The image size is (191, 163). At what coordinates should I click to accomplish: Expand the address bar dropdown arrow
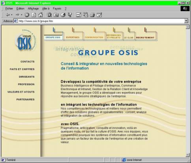pos(186,21)
